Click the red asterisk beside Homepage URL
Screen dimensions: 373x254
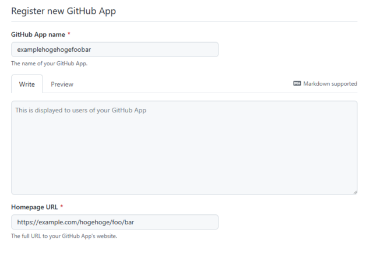[61, 206]
